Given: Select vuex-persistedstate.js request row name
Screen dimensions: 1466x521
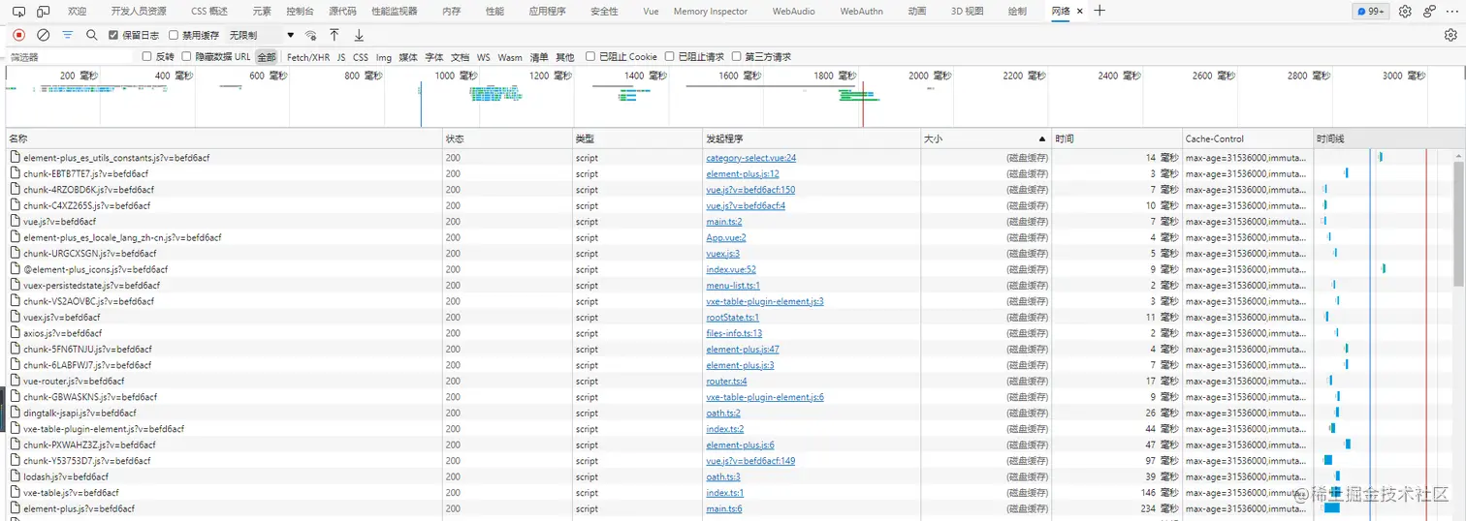Looking at the screenshot, I should tap(92, 286).
